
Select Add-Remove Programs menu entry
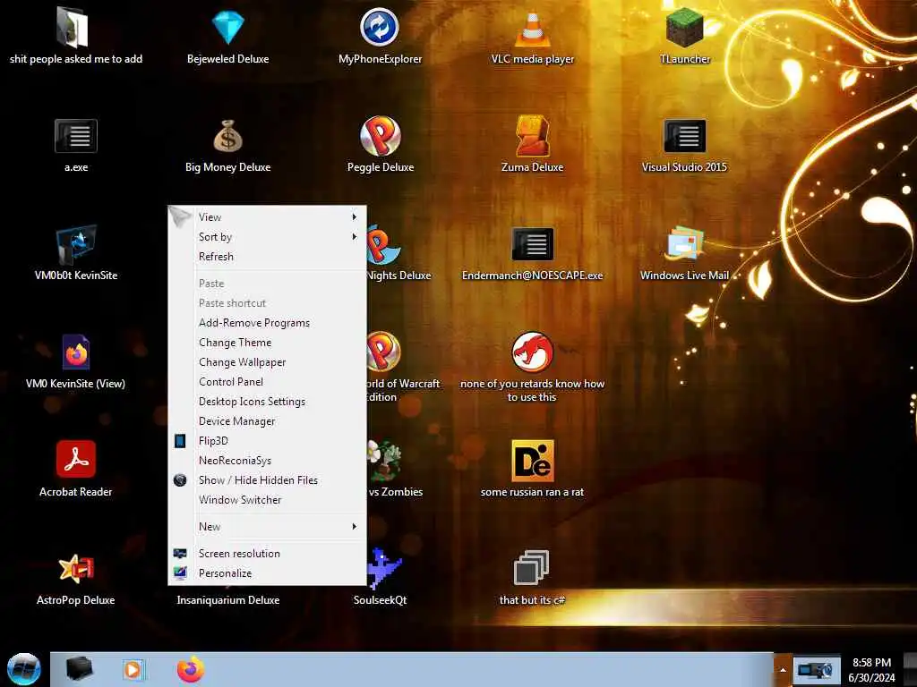pos(267,323)
